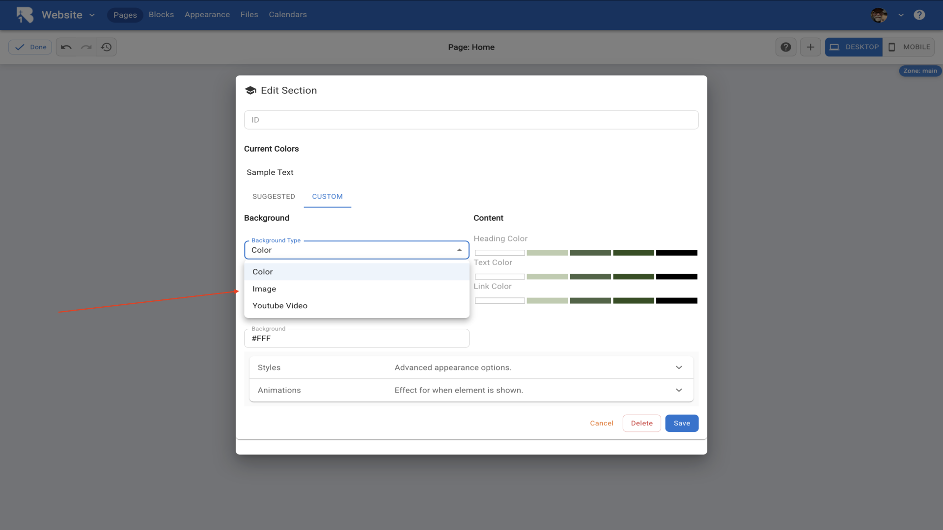
Task: Click the site logo icon
Action: coord(25,15)
